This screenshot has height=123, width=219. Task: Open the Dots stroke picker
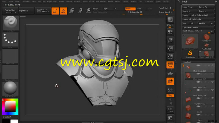[x=10, y=40]
